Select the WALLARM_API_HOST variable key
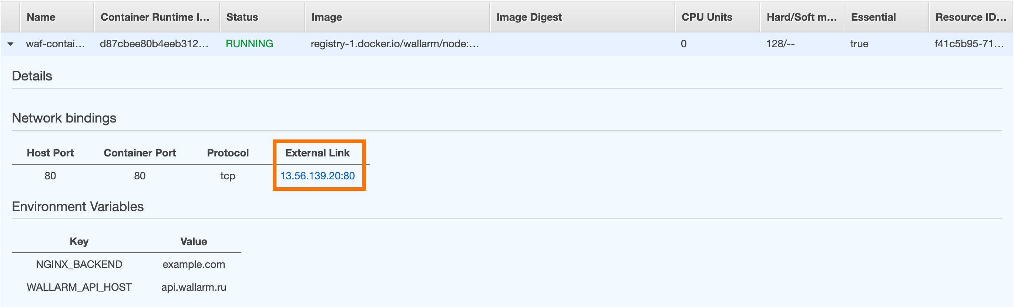Image resolution: width=1014 pixels, height=307 pixels. [x=79, y=287]
